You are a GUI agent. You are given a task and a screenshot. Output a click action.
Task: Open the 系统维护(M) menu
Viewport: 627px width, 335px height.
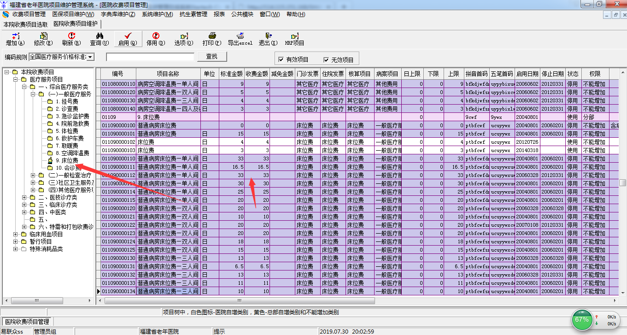[158, 14]
